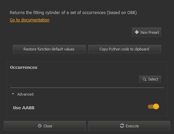The image size is (174, 134).
Task: Click the fitting cylinder description text
Action: click(x=73, y=13)
